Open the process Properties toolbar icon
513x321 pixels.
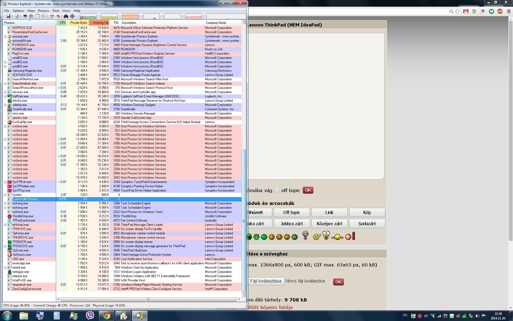(52, 16)
